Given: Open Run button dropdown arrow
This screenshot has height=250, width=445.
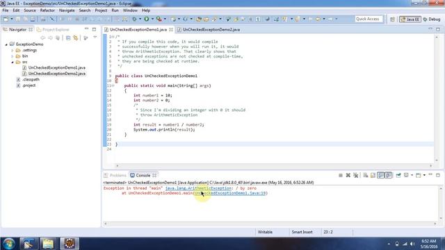Looking at the screenshot, I should 152,19.
